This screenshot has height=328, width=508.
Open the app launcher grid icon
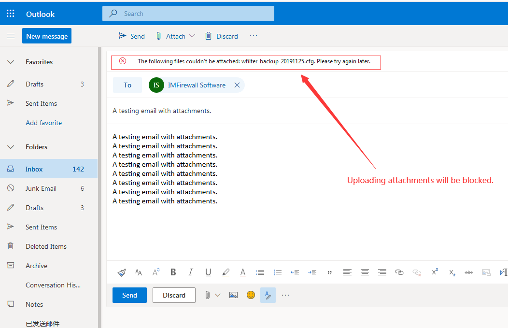(10, 14)
